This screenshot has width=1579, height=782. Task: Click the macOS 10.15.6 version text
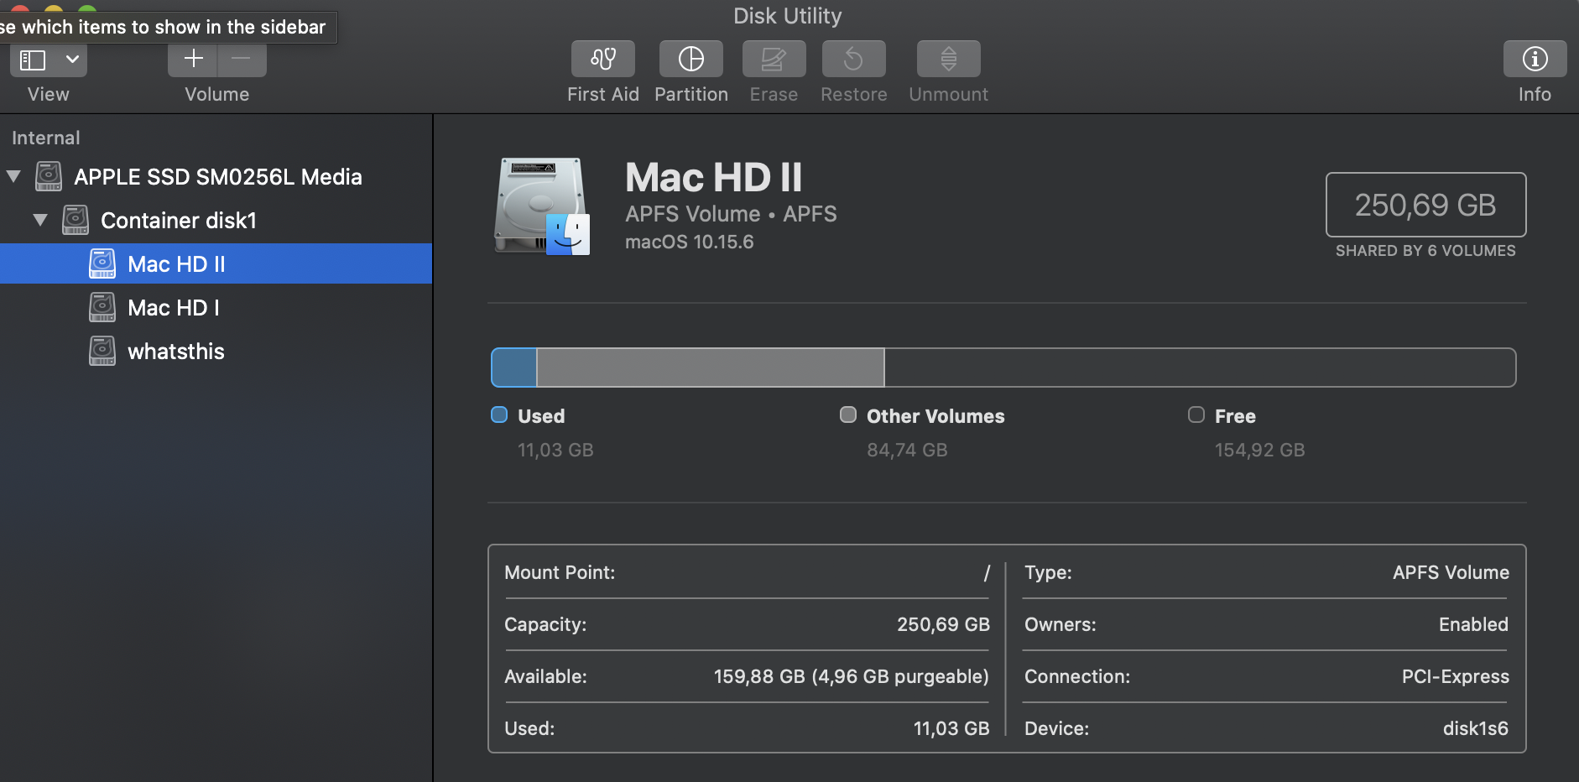(x=689, y=242)
